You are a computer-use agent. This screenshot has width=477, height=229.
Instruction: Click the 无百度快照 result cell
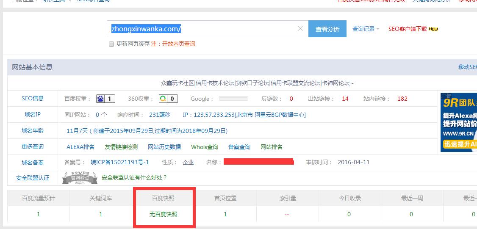point(164,214)
